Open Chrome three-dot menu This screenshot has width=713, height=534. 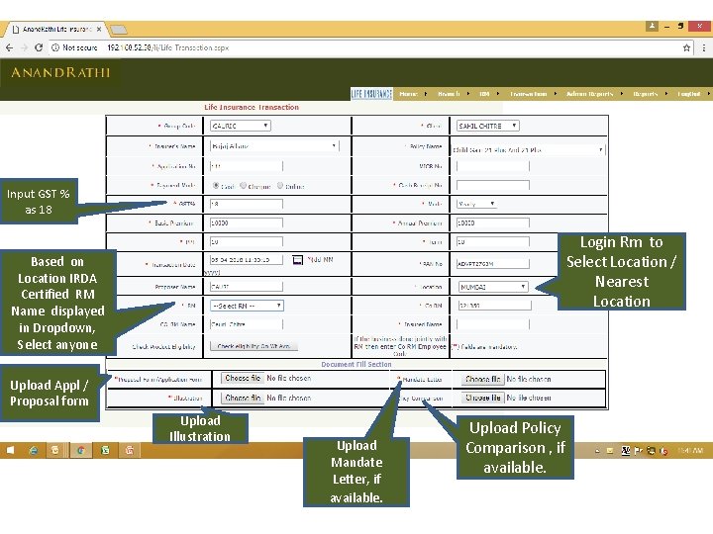click(703, 47)
